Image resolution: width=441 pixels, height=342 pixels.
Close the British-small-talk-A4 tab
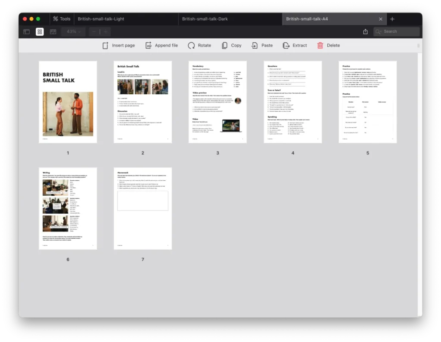380,19
